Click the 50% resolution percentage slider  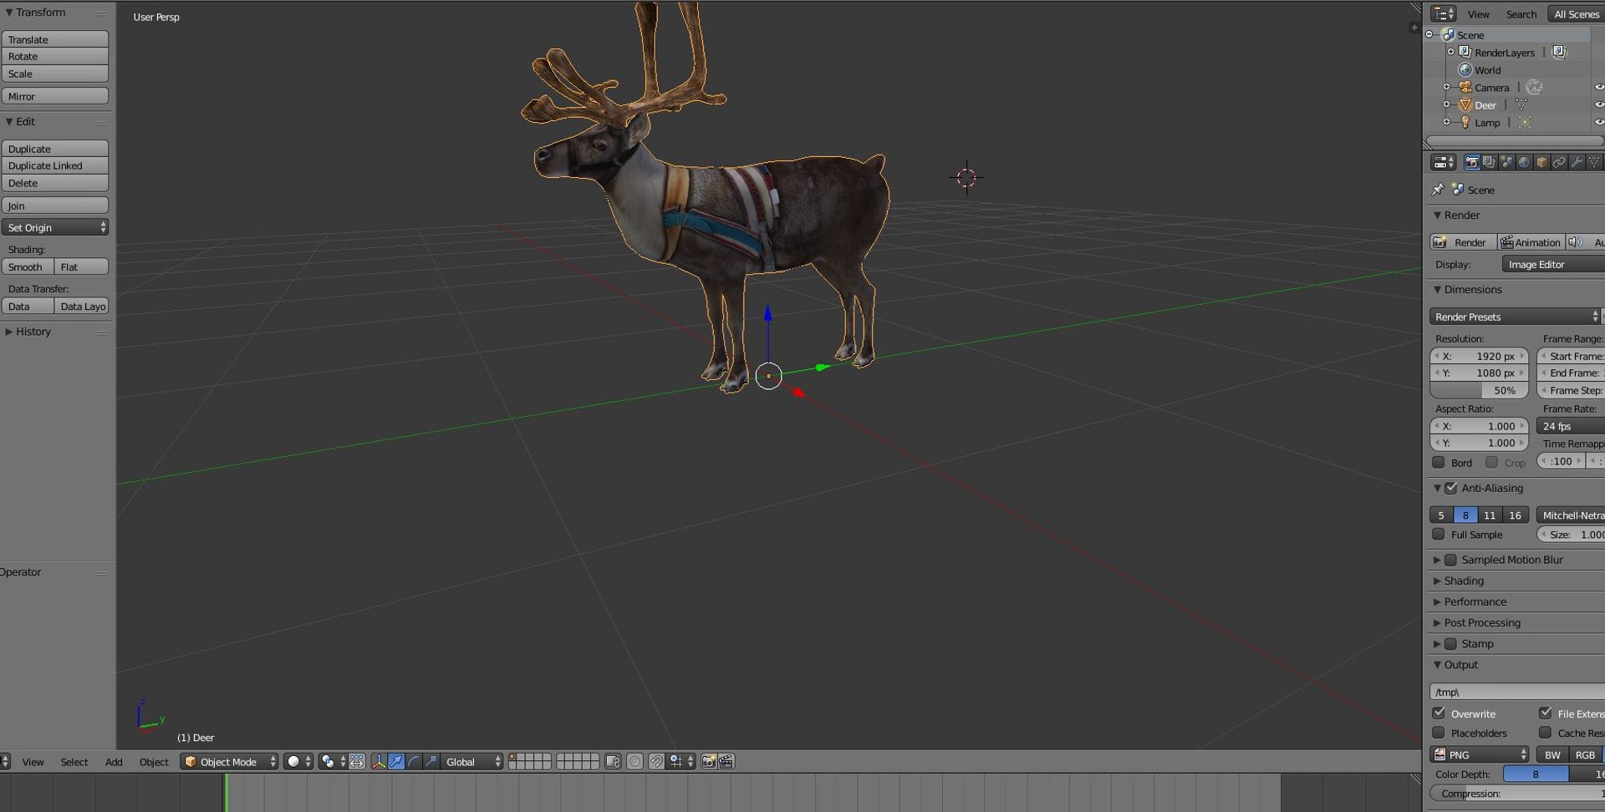(1479, 390)
